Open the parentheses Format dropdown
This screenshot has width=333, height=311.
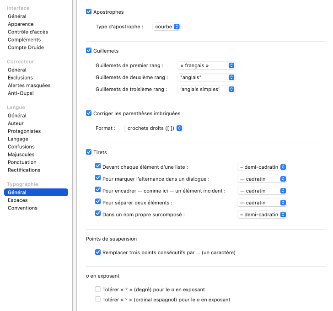154,129
